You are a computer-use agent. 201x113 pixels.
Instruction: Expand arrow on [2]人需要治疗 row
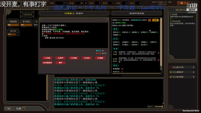click(194, 72)
